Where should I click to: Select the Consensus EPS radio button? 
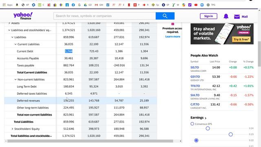(192, 124)
